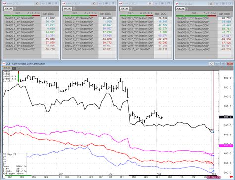Click value -47.522 in Season100 window
This screenshot has width=235, height=180.
point(162,25)
